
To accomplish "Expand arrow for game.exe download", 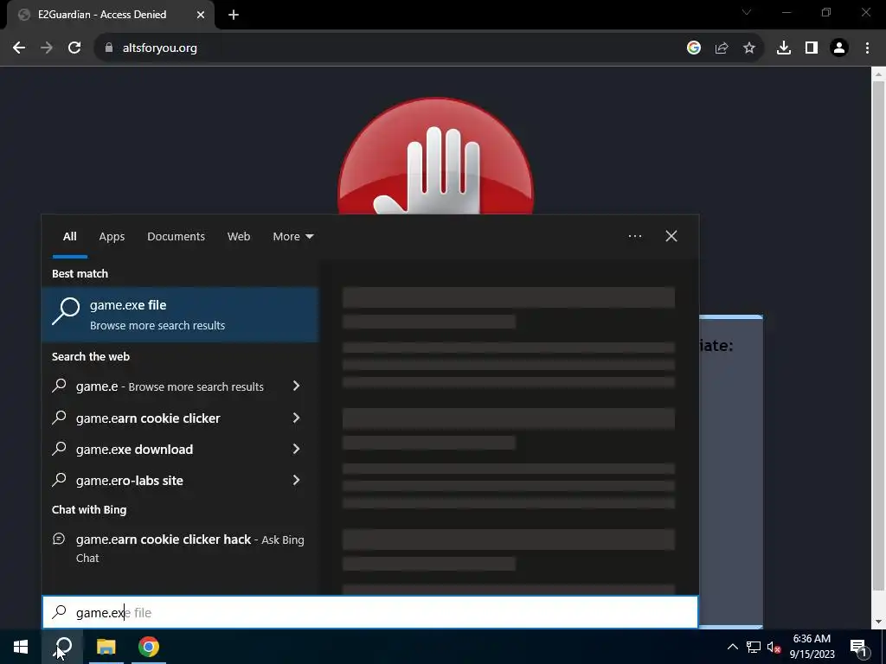I will click(x=296, y=449).
